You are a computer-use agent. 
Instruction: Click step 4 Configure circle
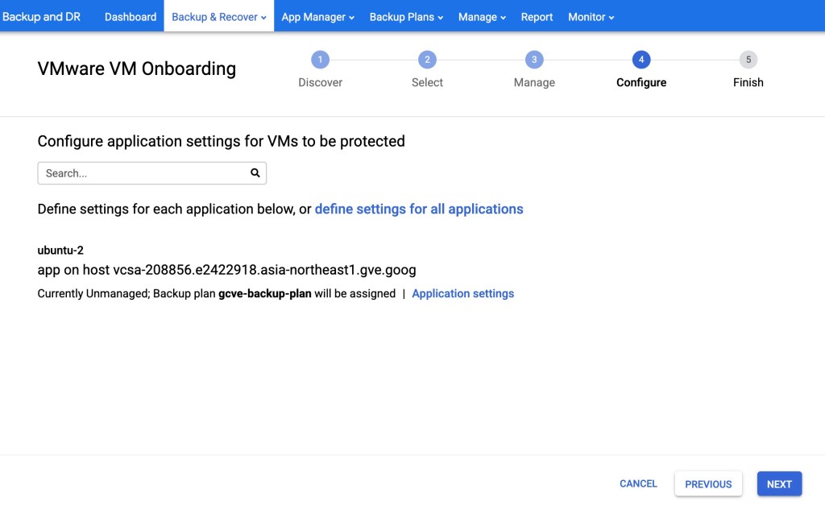641,60
